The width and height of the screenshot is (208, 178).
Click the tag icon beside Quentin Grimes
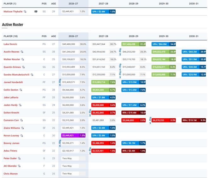click(23, 67)
